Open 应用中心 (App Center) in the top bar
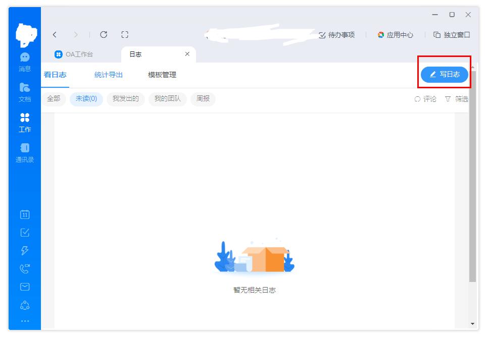 pos(397,35)
